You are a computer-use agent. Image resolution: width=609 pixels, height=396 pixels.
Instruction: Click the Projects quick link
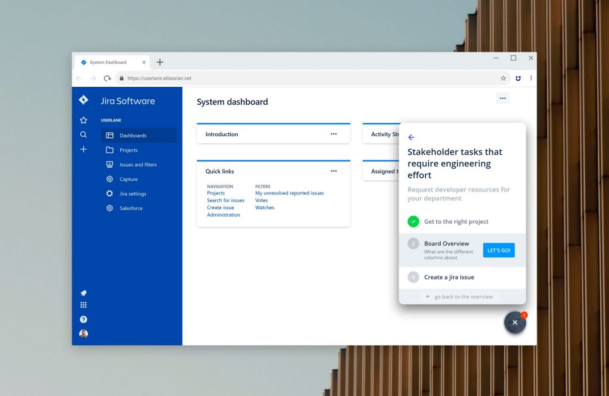pyautogui.click(x=216, y=193)
